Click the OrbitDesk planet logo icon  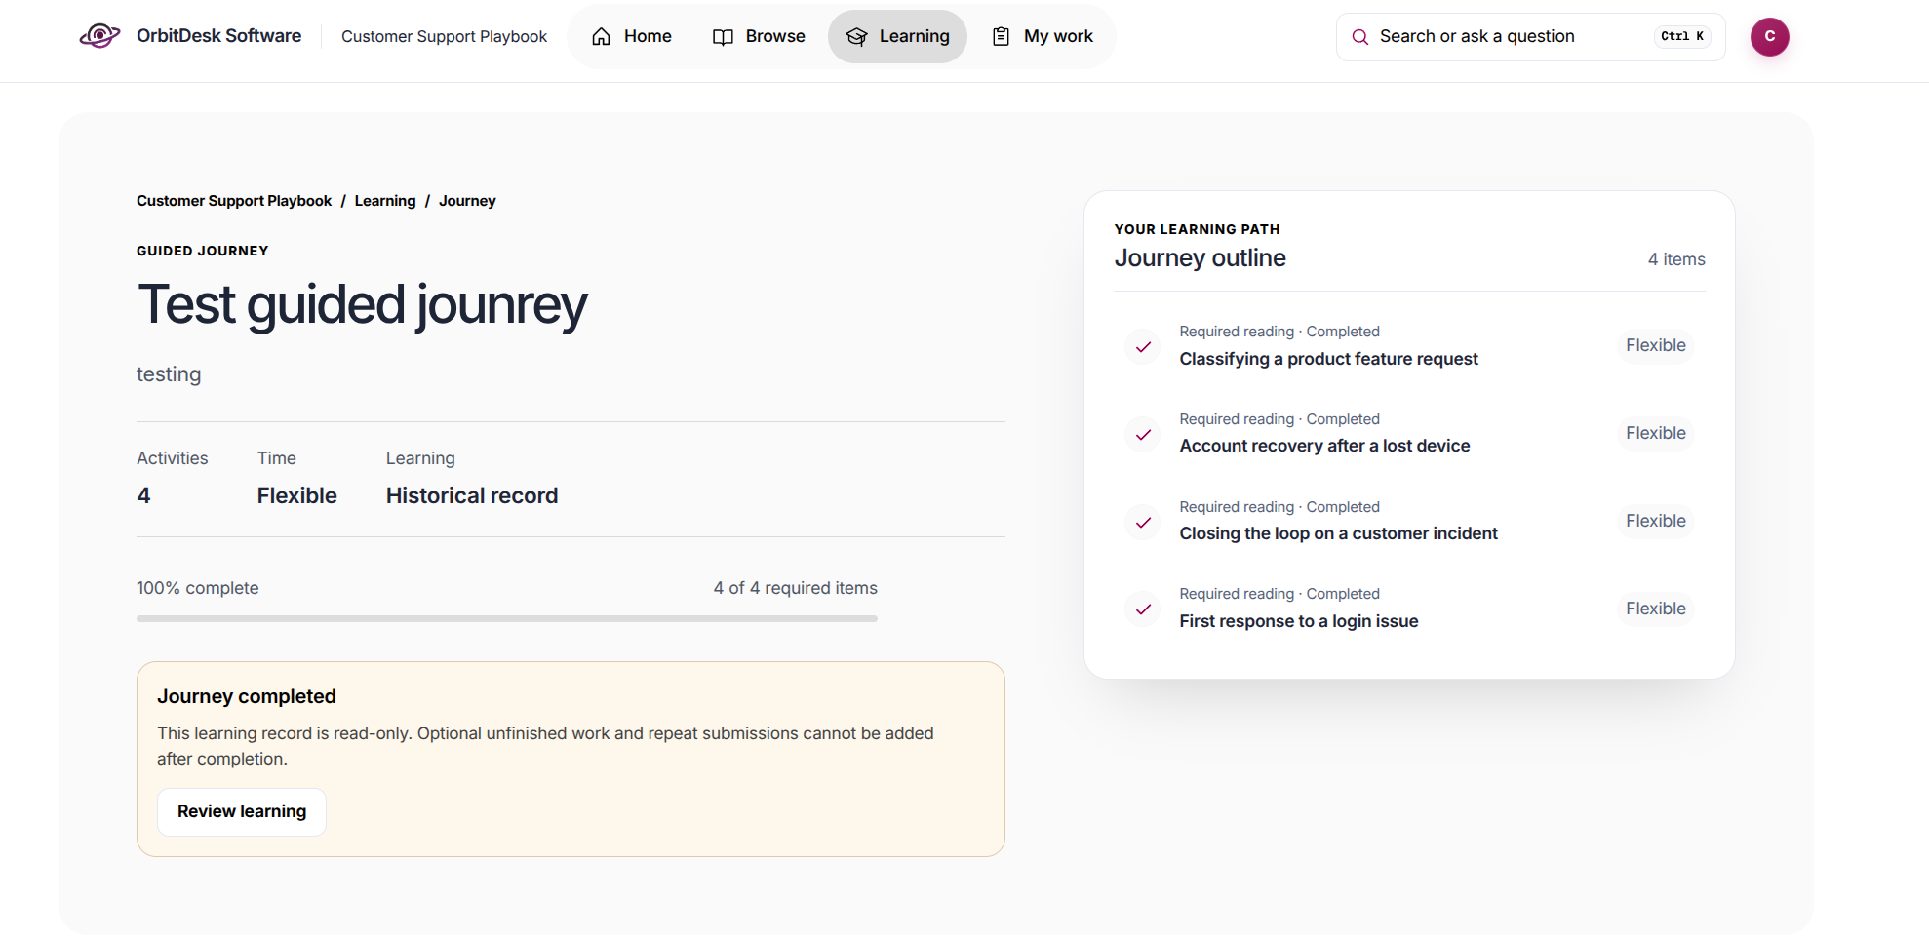pyautogui.click(x=99, y=36)
